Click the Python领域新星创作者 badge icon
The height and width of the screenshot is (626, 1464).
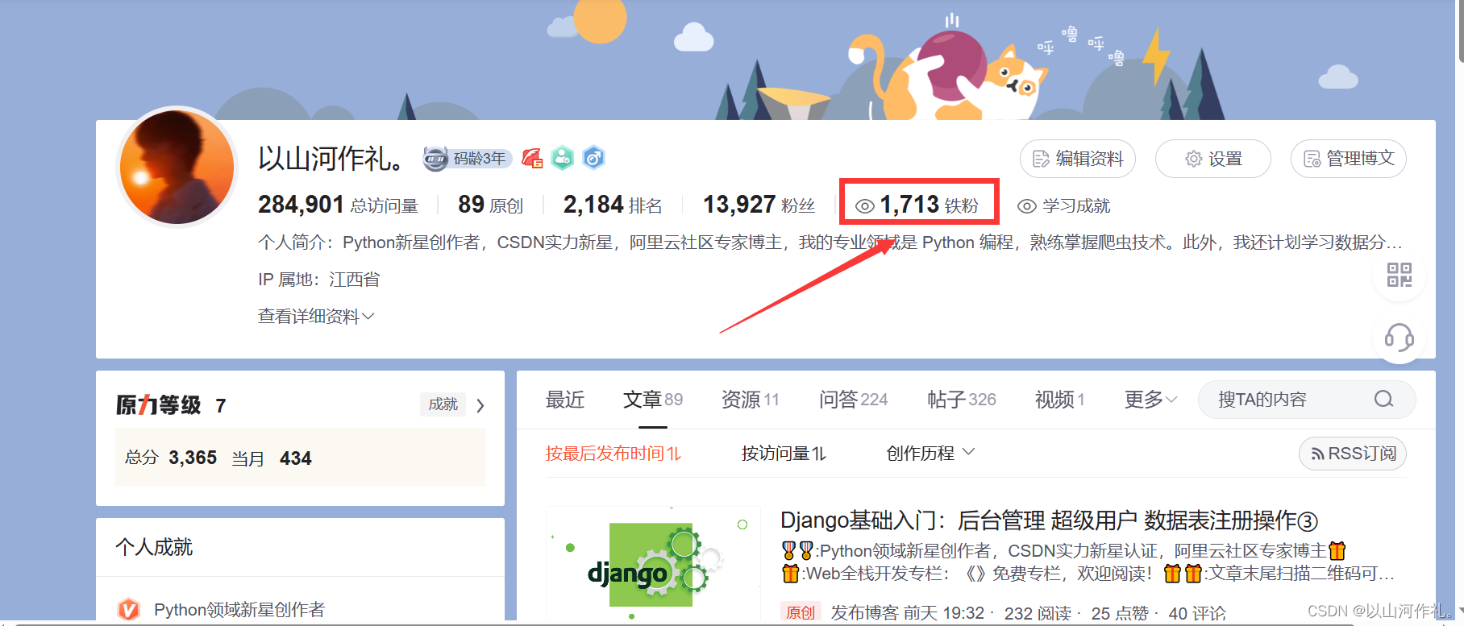(x=129, y=610)
